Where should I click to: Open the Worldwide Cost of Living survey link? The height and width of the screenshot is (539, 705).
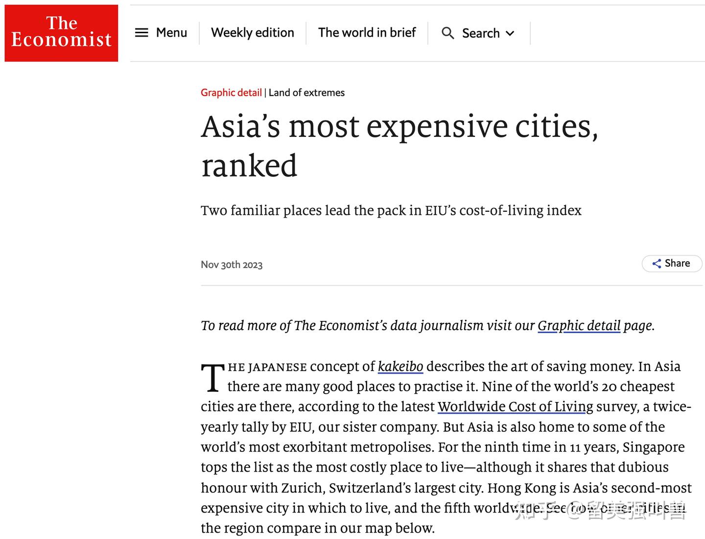click(514, 406)
